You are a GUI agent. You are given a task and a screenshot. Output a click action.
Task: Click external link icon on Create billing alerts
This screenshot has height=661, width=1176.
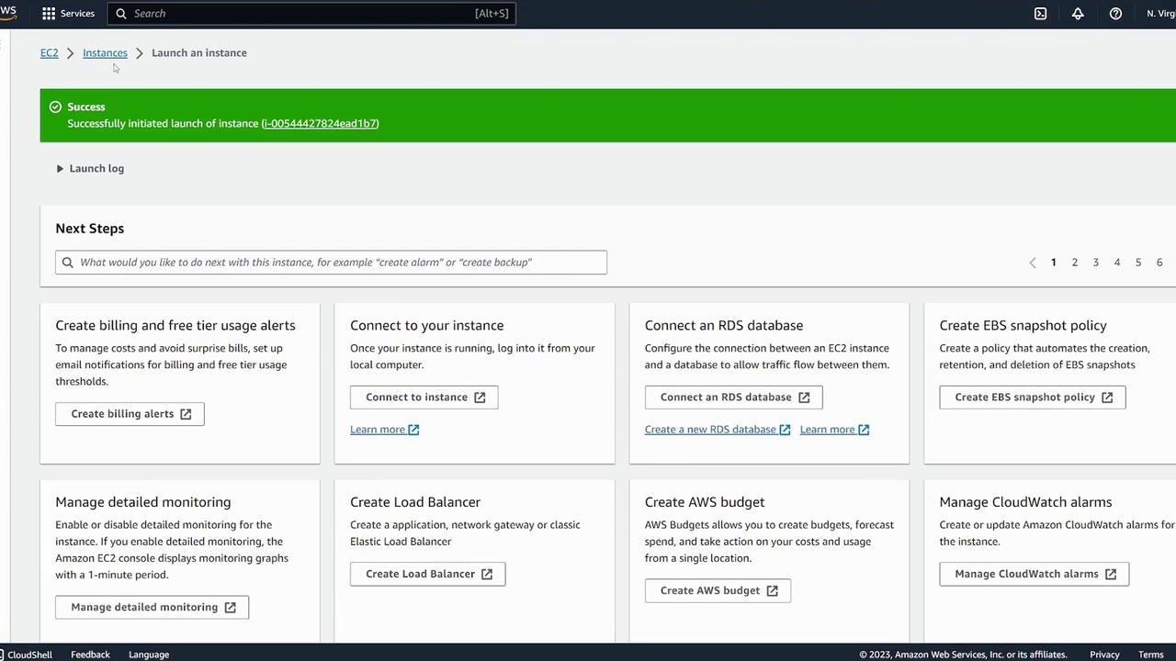click(x=186, y=414)
